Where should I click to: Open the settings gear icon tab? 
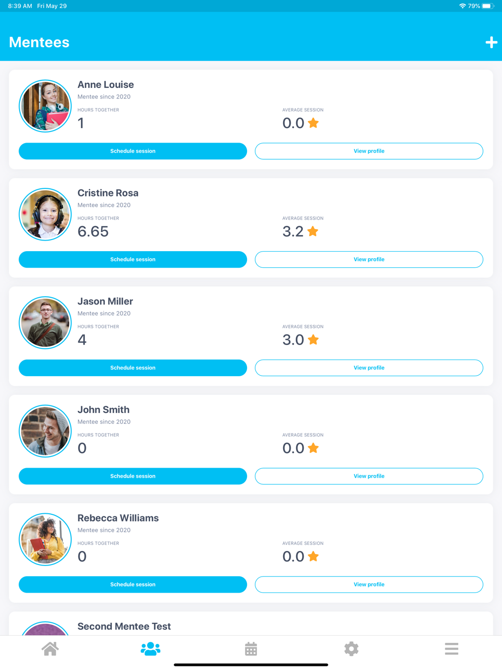351,649
